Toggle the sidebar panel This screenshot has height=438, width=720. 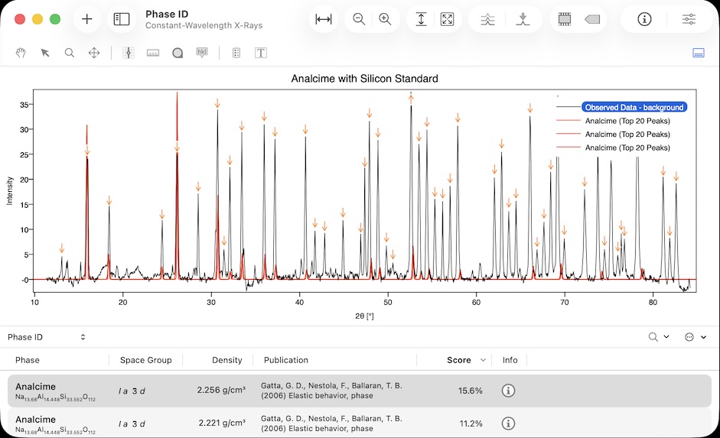tap(122, 20)
